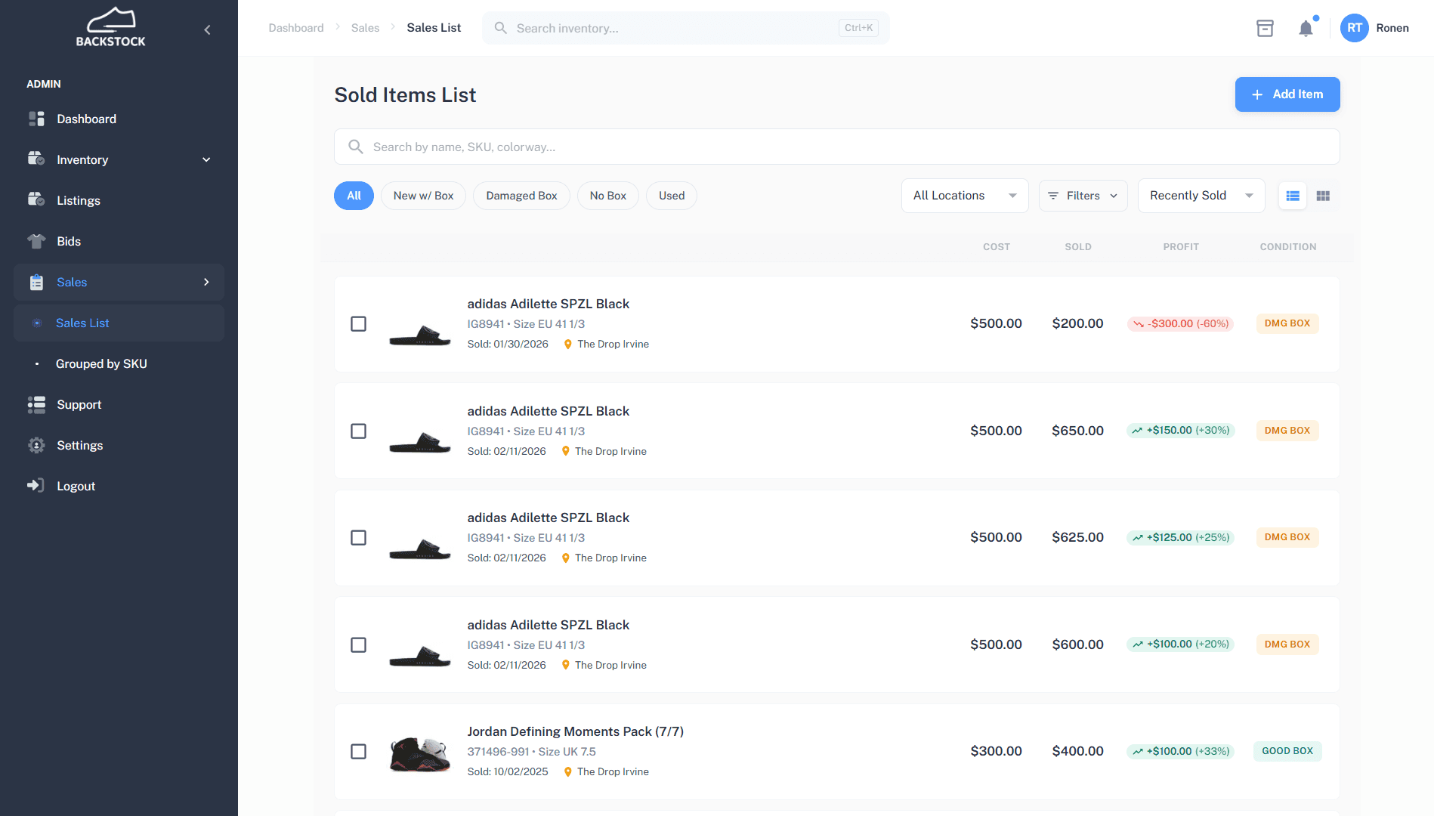Image resolution: width=1434 pixels, height=816 pixels.
Task: Open the All Locations dropdown
Action: pyautogui.click(x=964, y=196)
